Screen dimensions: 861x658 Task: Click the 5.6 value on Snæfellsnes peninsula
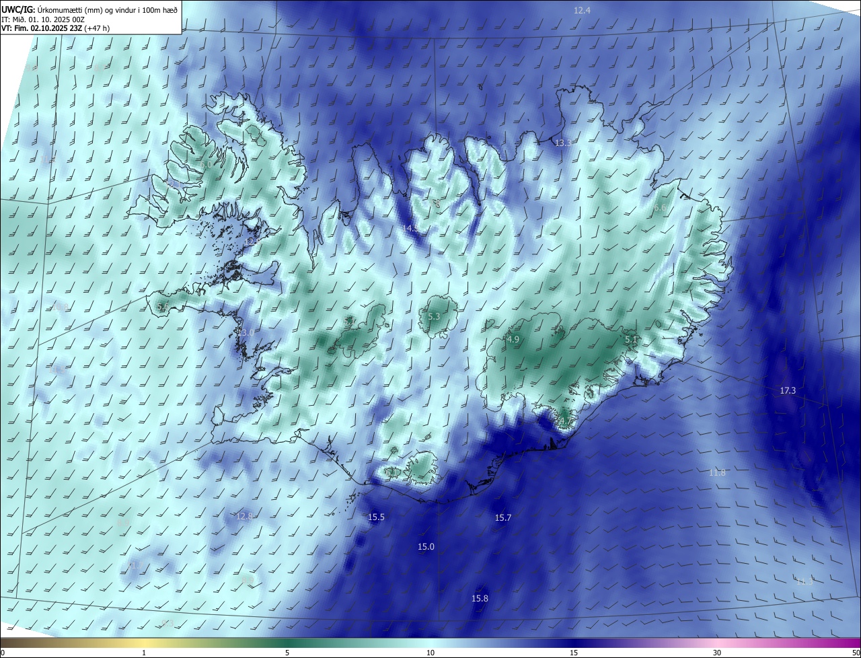tap(163, 307)
